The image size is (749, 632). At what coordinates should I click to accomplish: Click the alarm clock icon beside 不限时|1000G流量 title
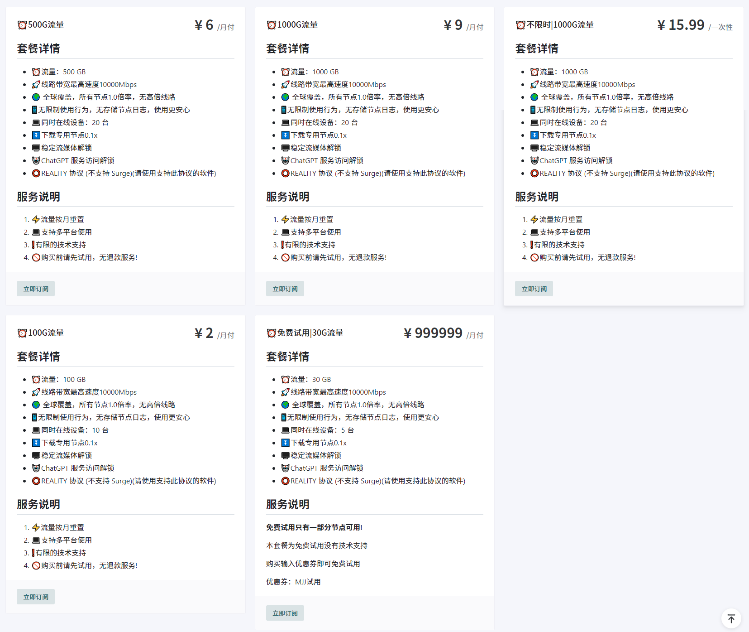coord(520,25)
